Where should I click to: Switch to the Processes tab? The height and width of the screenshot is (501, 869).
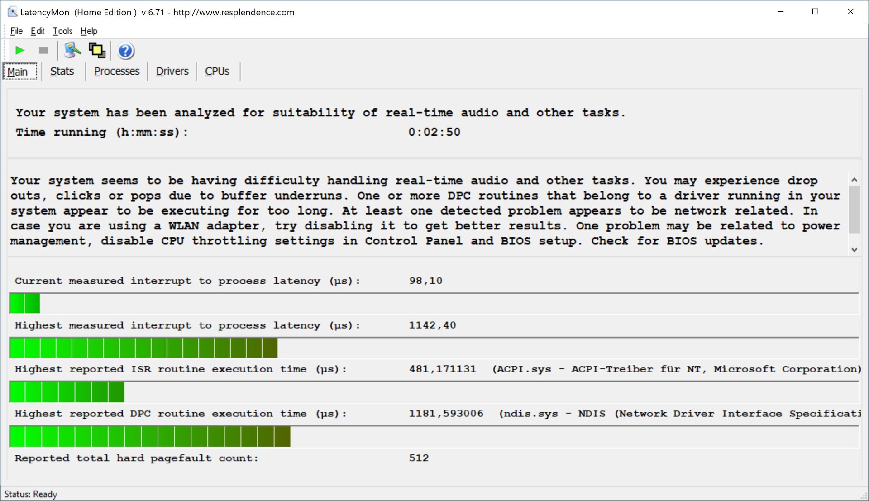[x=116, y=72]
